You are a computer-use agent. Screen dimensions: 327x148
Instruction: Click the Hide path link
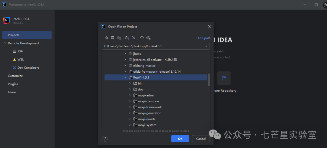[x=203, y=38]
